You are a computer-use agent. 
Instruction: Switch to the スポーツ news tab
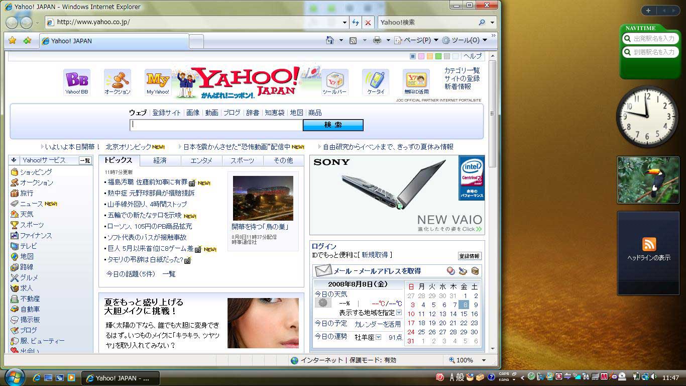click(x=243, y=160)
